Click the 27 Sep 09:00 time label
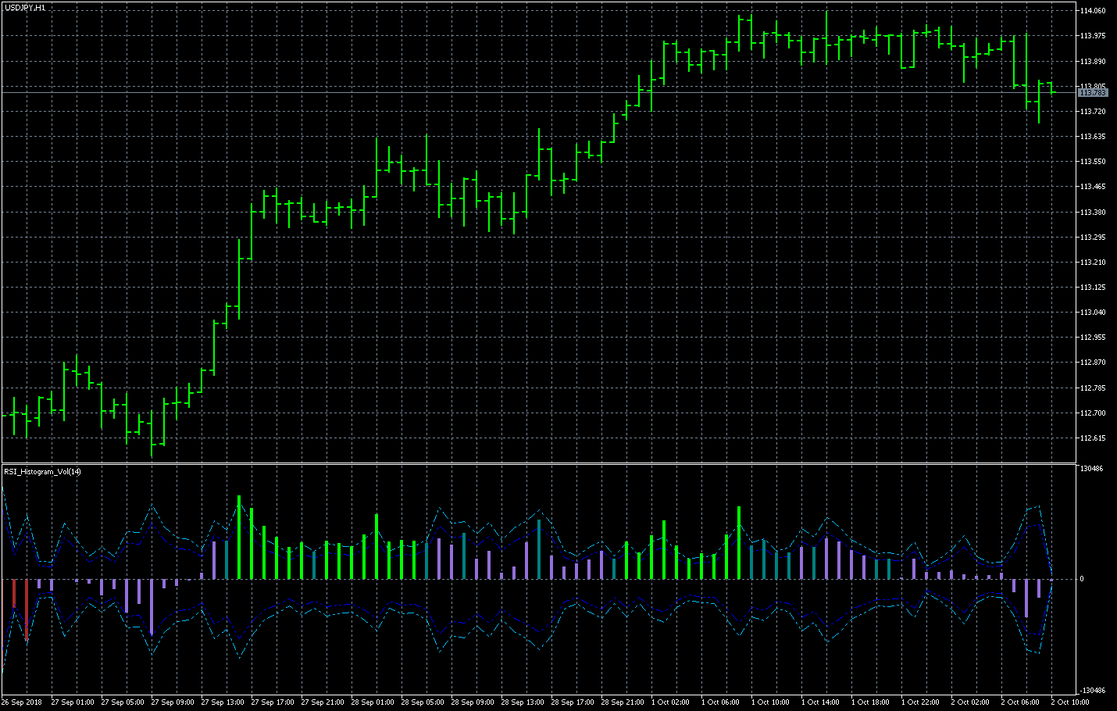The height and width of the screenshot is (711, 1117). point(173,702)
